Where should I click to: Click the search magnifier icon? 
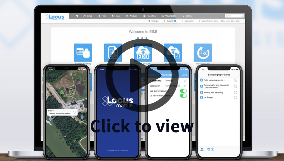pos(242,16)
